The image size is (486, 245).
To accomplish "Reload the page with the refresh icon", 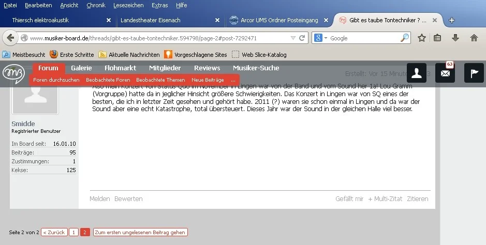I will [x=302, y=38].
